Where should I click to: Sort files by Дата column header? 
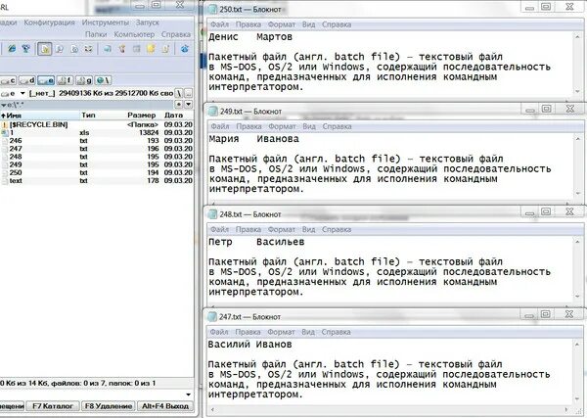tap(173, 115)
